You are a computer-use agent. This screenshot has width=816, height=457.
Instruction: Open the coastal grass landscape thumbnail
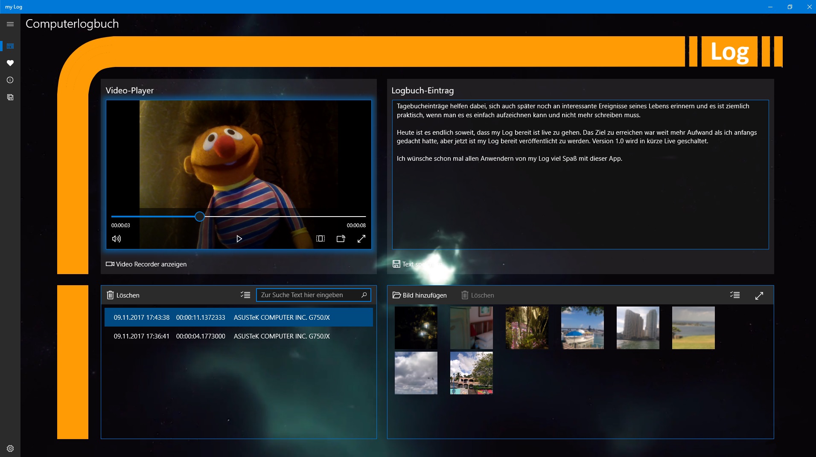(694, 328)
